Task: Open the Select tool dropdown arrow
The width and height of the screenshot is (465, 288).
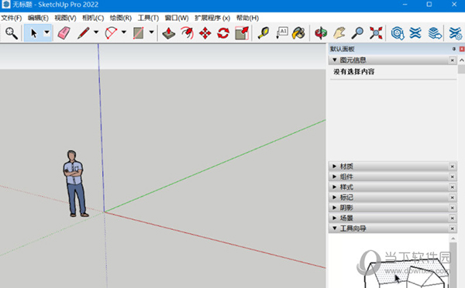Action: tap(46, 32)
